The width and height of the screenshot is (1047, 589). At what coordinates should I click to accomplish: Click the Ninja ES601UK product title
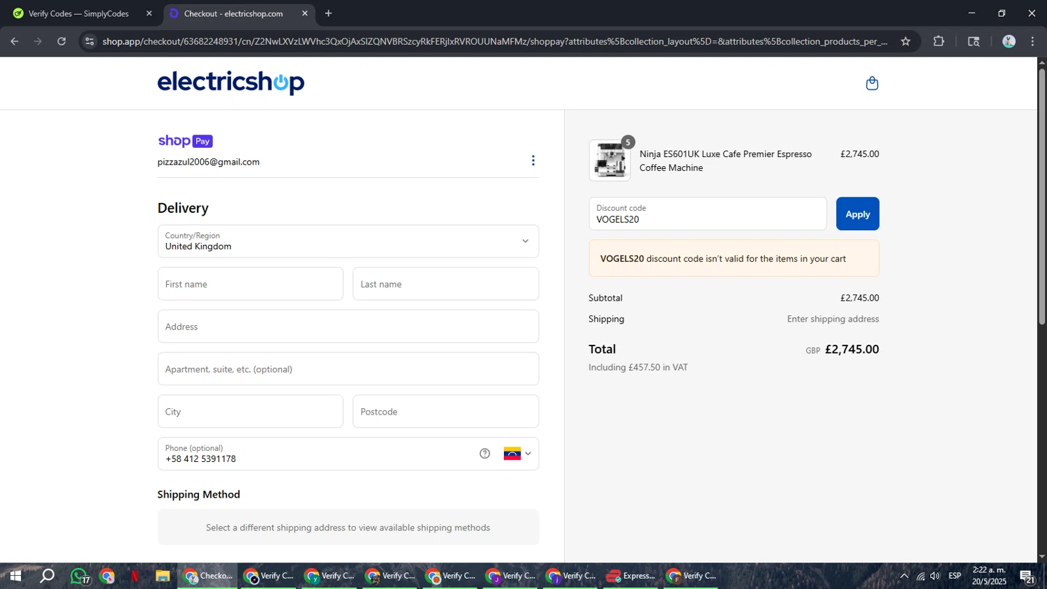coord(725,161)
